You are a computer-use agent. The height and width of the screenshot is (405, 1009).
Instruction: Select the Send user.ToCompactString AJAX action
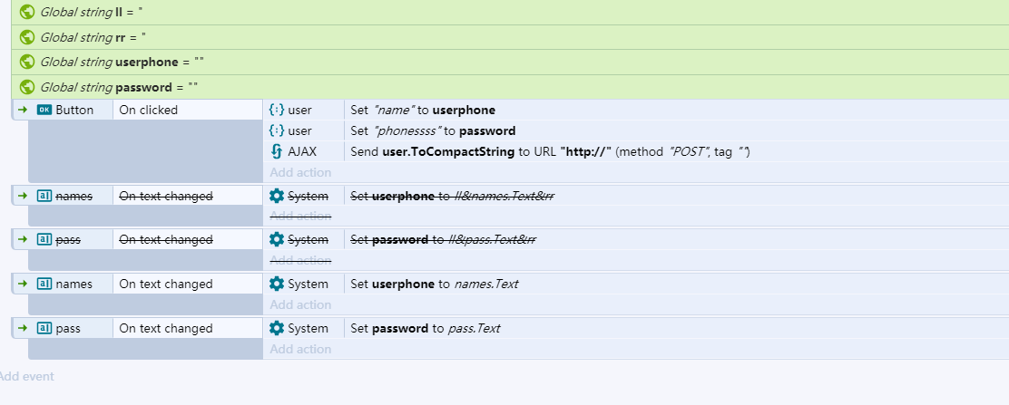[x=676, y=151]
